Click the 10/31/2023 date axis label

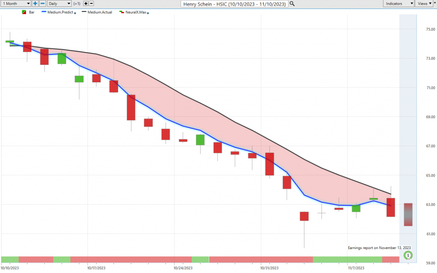click(269, 268)
